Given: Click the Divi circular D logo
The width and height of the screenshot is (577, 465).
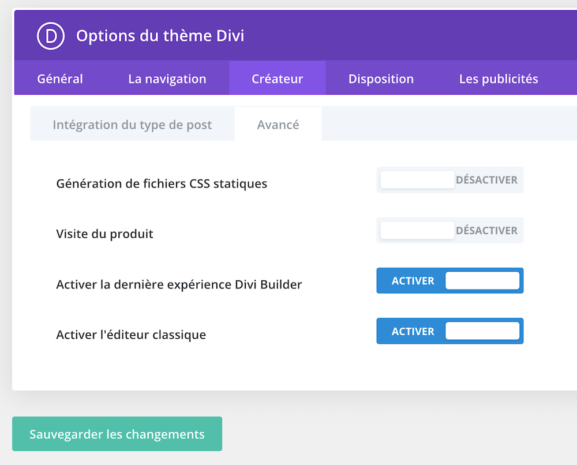Looking at the screenshot, I should pos(50,36).
